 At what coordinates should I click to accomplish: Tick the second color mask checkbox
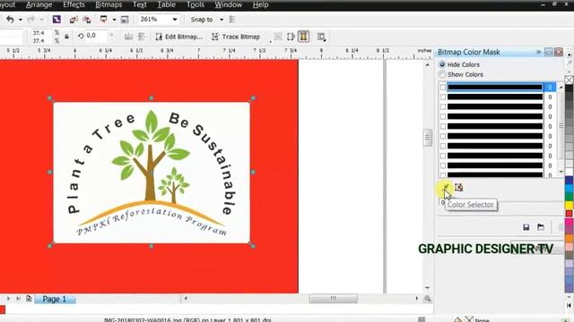[x=443, y=97]
